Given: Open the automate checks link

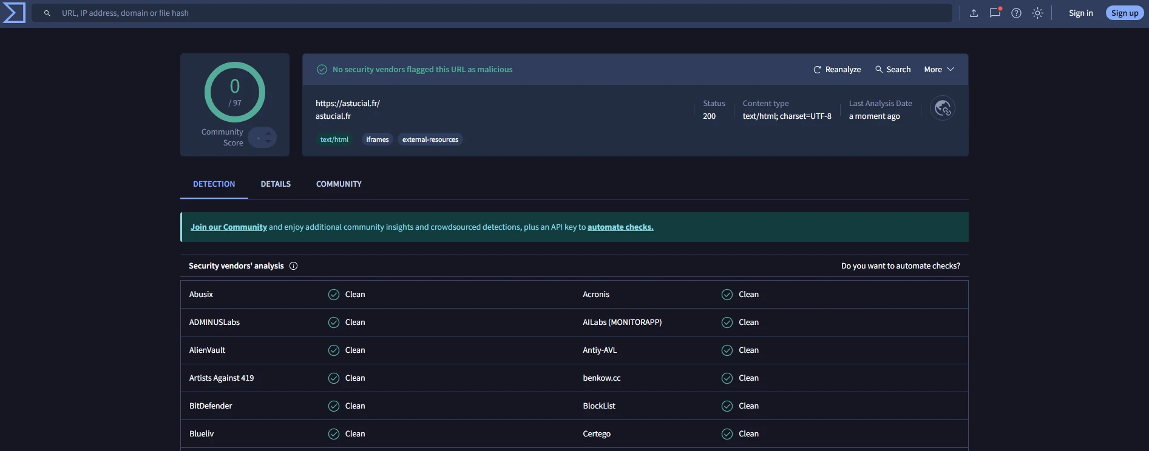Looking at the screenshot, I should [x=620, y=227].
